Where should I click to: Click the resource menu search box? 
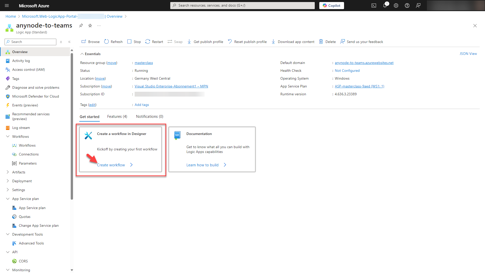[x=30, y=42]
